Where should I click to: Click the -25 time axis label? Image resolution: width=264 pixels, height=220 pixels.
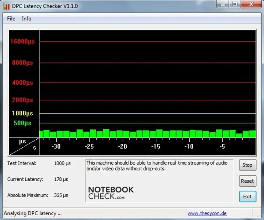pos(89,147)
